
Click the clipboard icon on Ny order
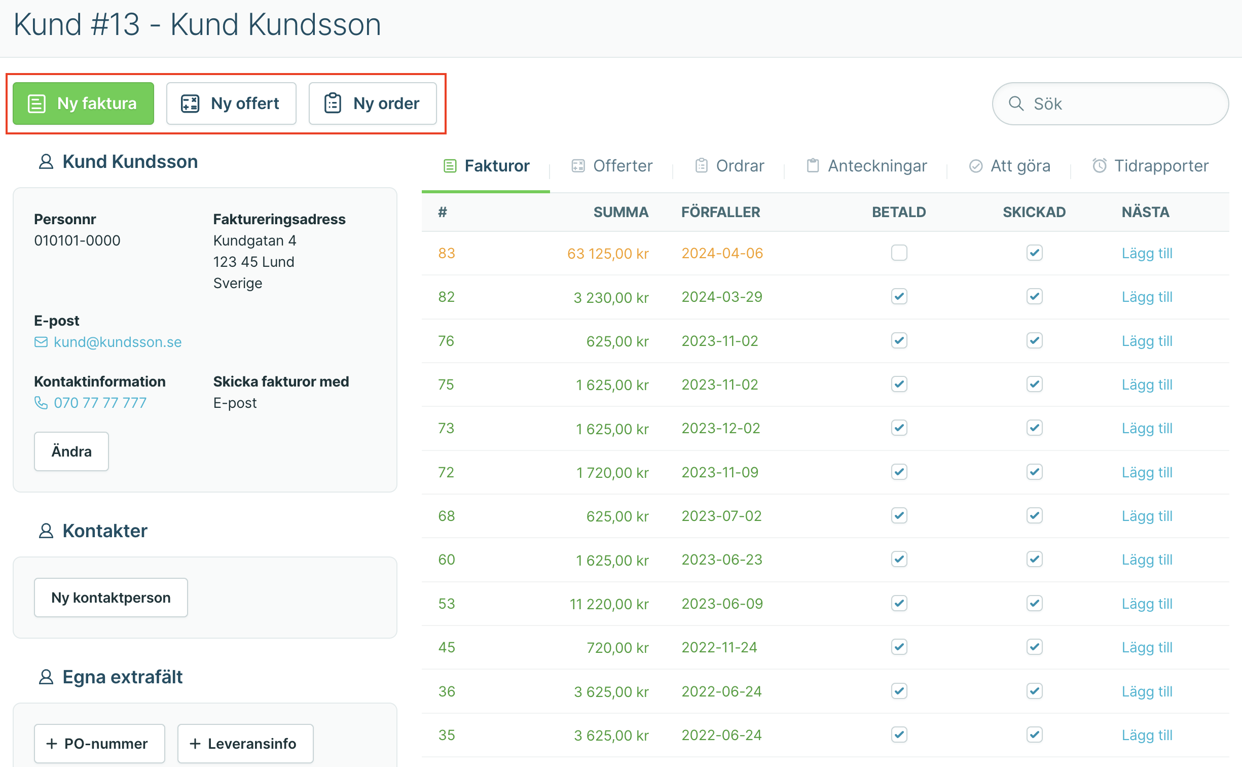[333, 103]
